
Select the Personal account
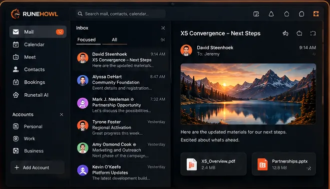pos(33,127)
